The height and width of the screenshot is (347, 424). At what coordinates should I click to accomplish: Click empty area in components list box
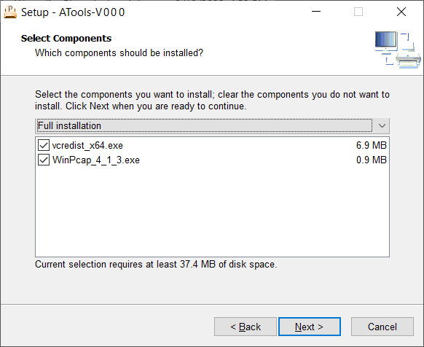pyautogui.click(x=212, y=211)
